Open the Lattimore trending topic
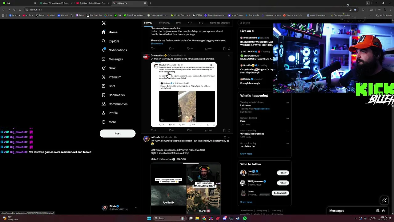Viewport: 394px width, 222px height. (246, 105)
